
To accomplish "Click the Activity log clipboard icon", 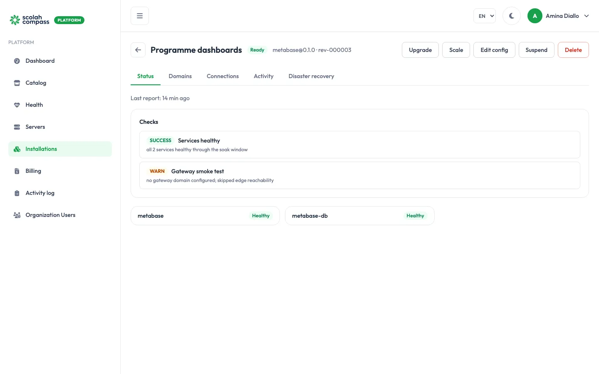I will tap(17, 193).
